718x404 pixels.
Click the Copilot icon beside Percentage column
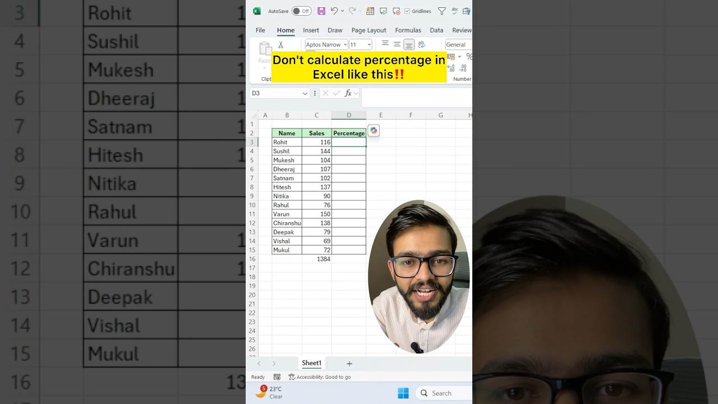click(374, 130)
